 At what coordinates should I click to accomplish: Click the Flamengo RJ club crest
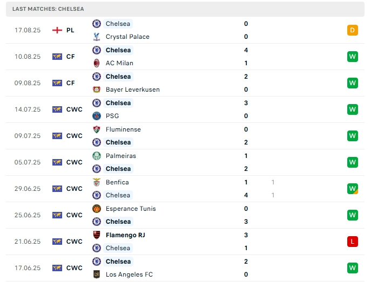tap(97, 235)
